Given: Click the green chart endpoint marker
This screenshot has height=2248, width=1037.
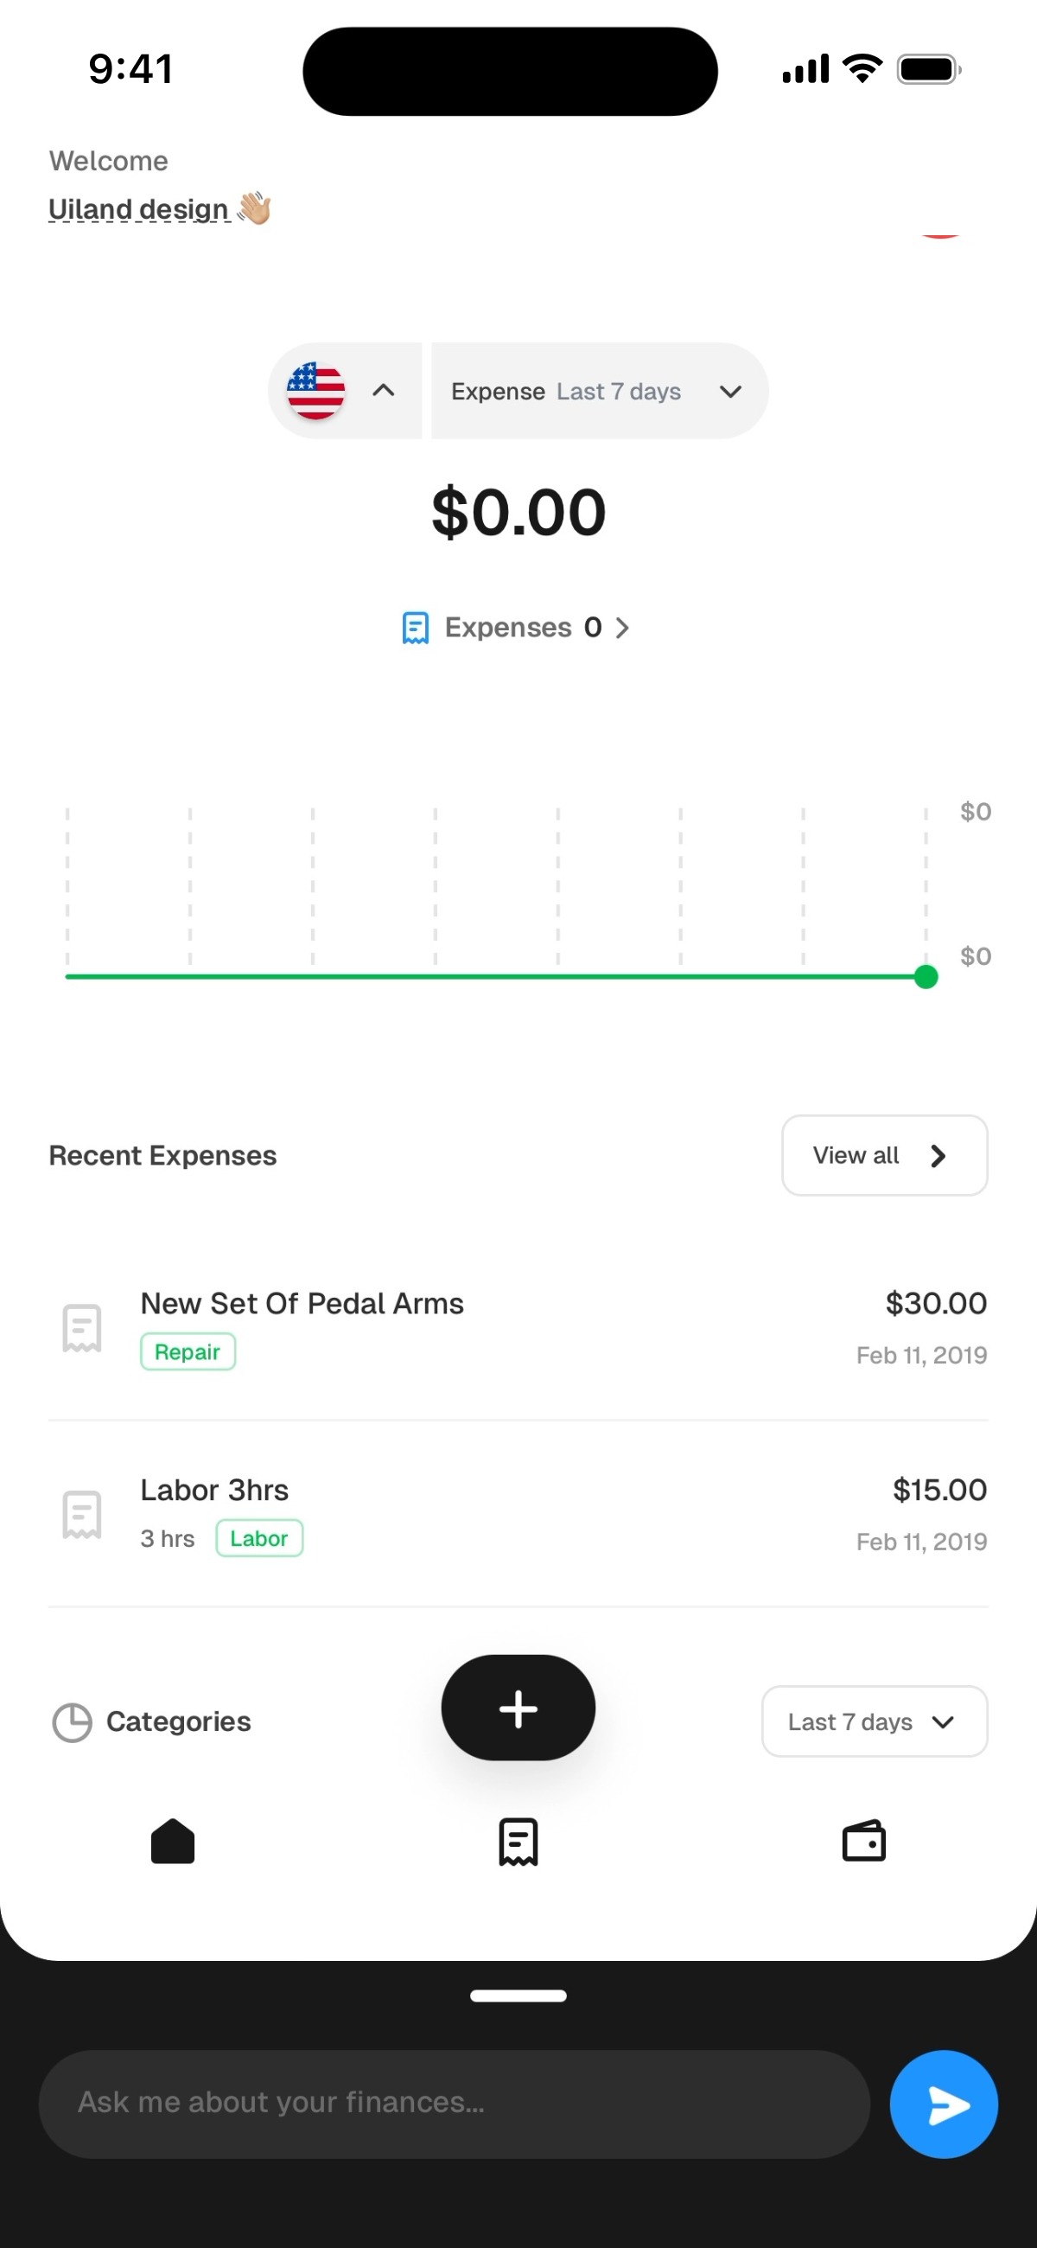Looking at the screenshot, I should pos(926,976).
